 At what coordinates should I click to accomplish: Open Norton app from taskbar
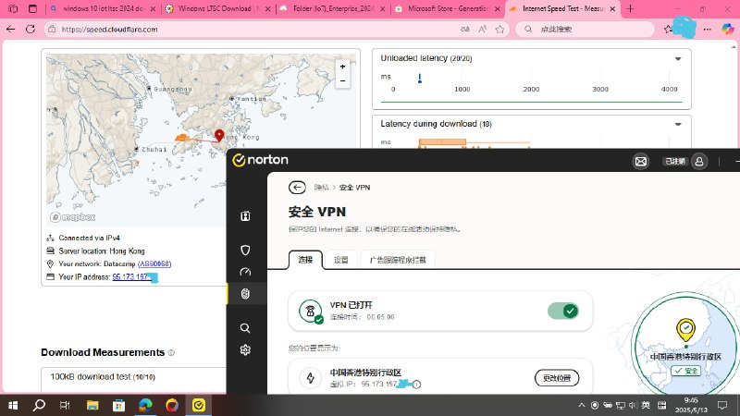click(x=199, y=405)
